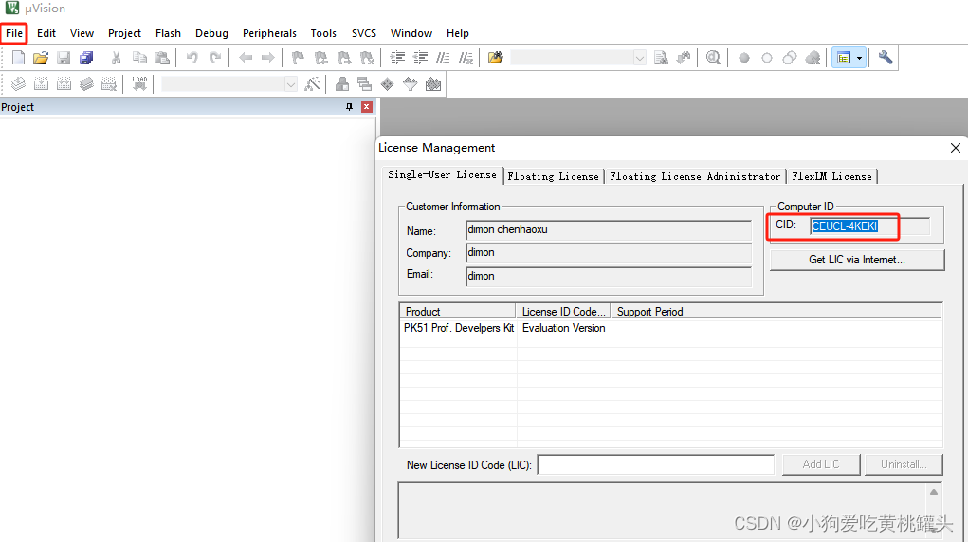Open the find text combo box dropdown
The image size is (968, 542).
click(x=640, y=58)
